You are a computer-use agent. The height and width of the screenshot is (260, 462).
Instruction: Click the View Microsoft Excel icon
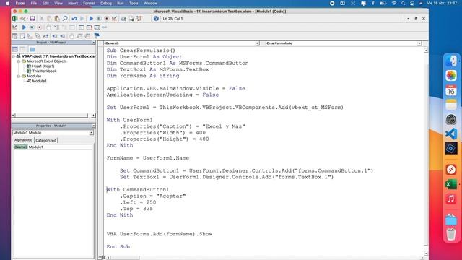coord(14,19)
